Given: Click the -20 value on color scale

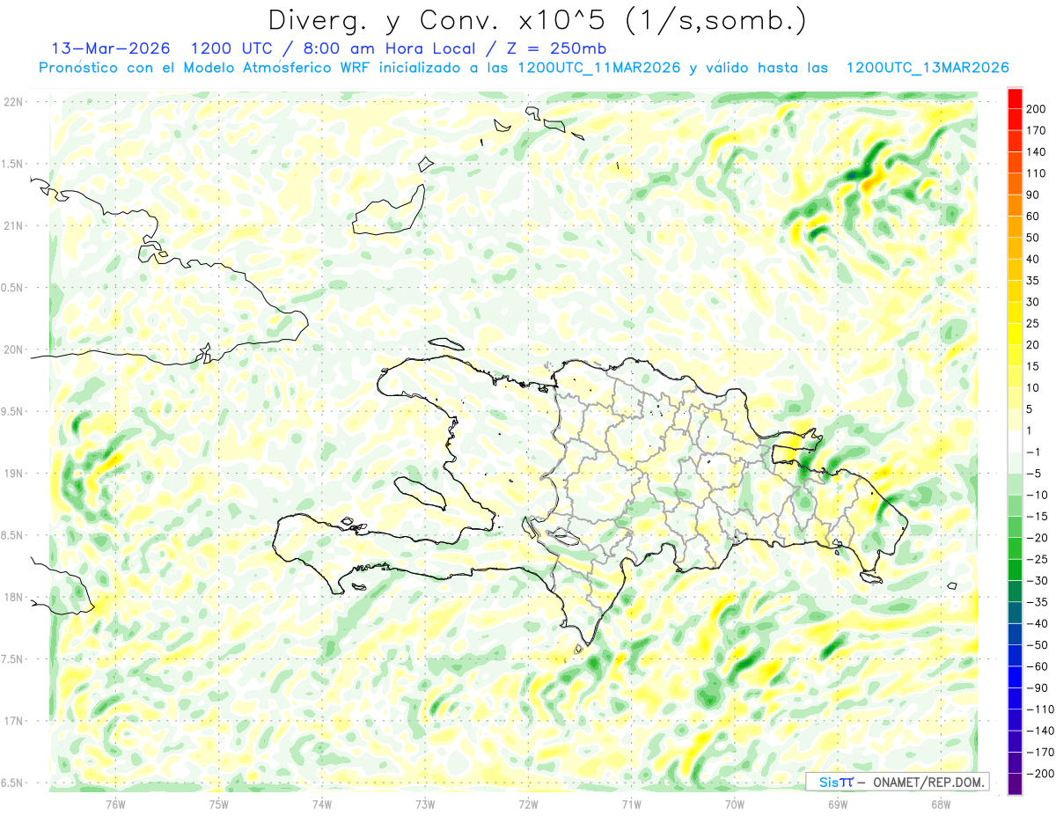Looking at the screenshot, I should (1037, 537).
